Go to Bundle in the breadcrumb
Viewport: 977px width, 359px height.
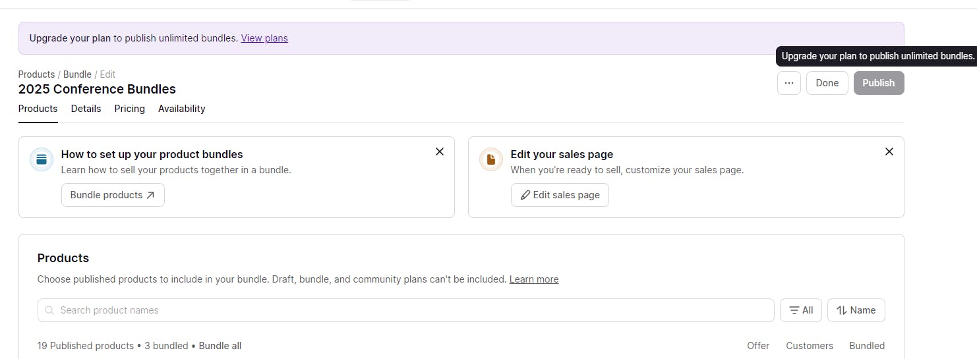(x=77, y=74)
